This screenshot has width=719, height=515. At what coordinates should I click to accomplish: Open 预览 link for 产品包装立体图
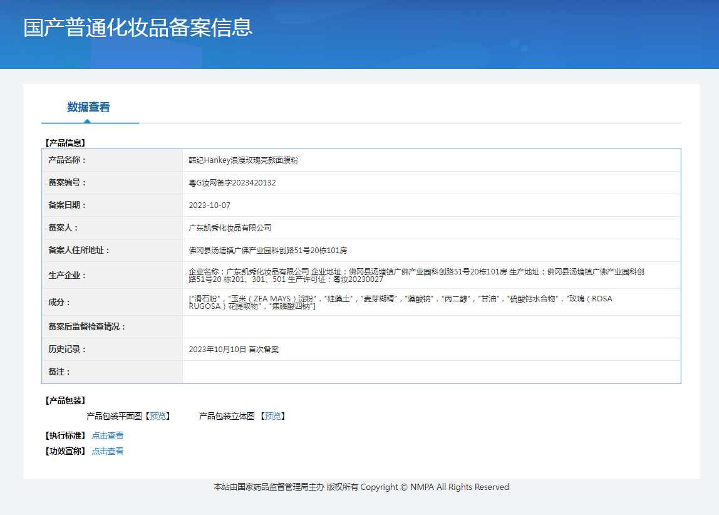tap(273, 416)
